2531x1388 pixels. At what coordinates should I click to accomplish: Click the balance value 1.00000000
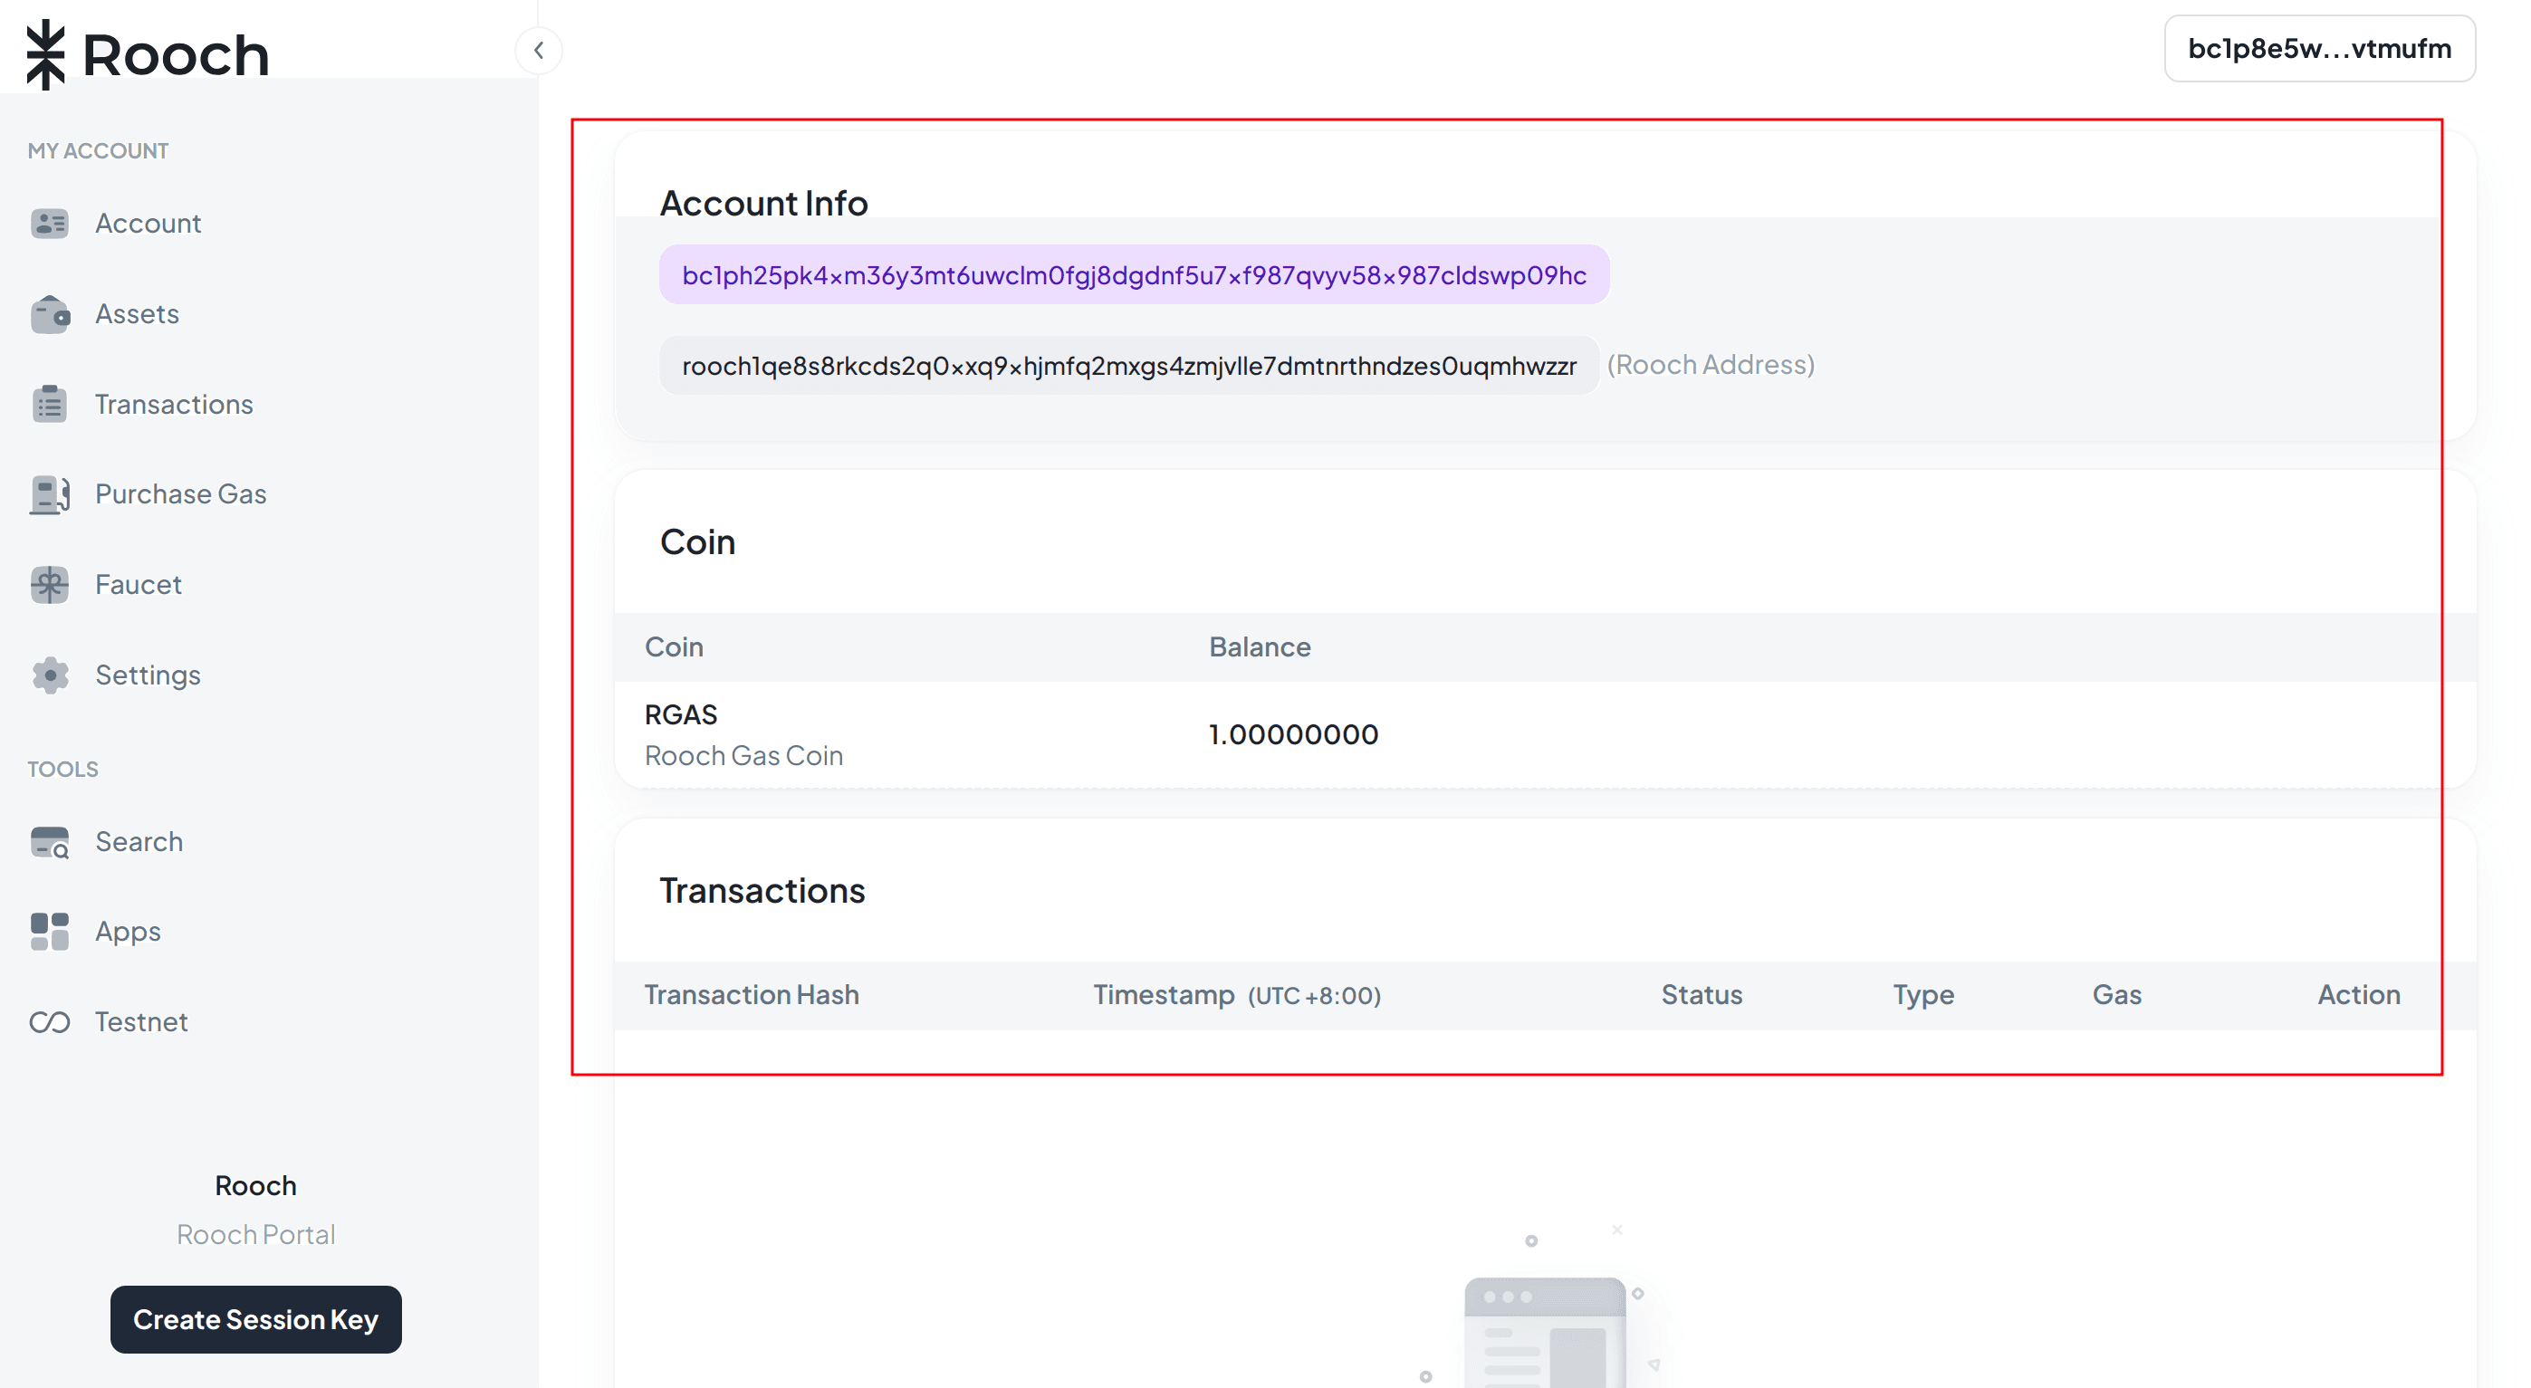(1293, 735)
